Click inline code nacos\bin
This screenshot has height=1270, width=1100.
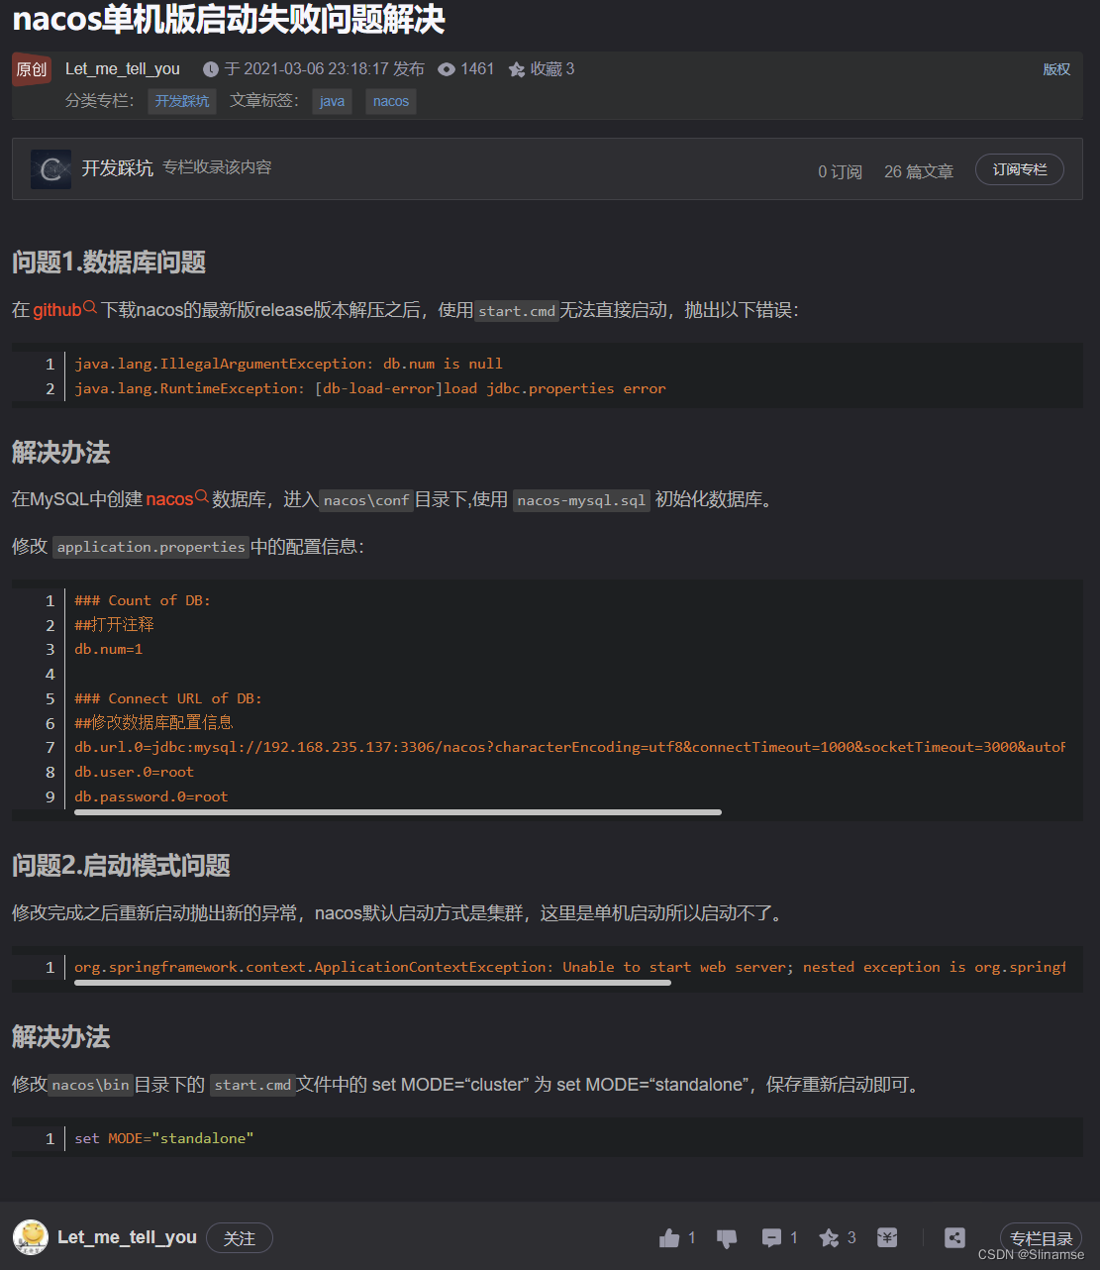90,1085
